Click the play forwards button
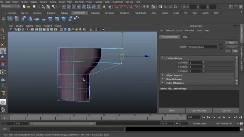The width and height of the screenshot is (244, 137). 224,118
